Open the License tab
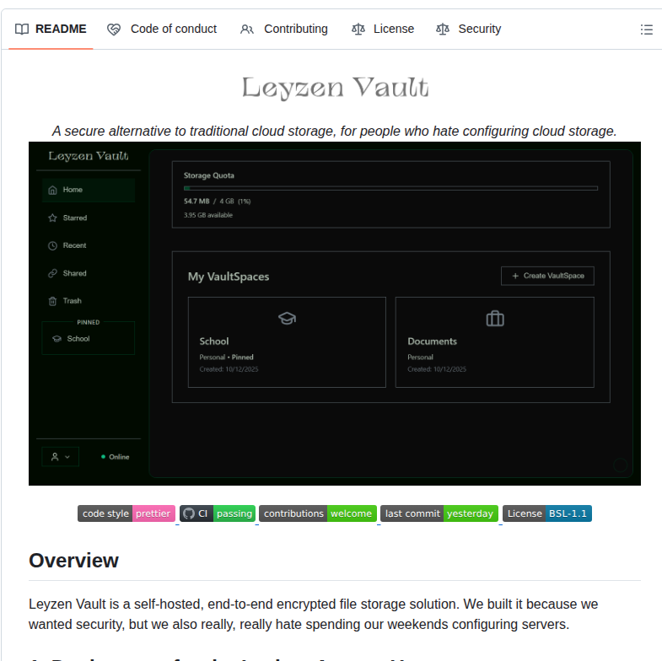This screenshot has width=662, height=661. [x=383, y=30]
